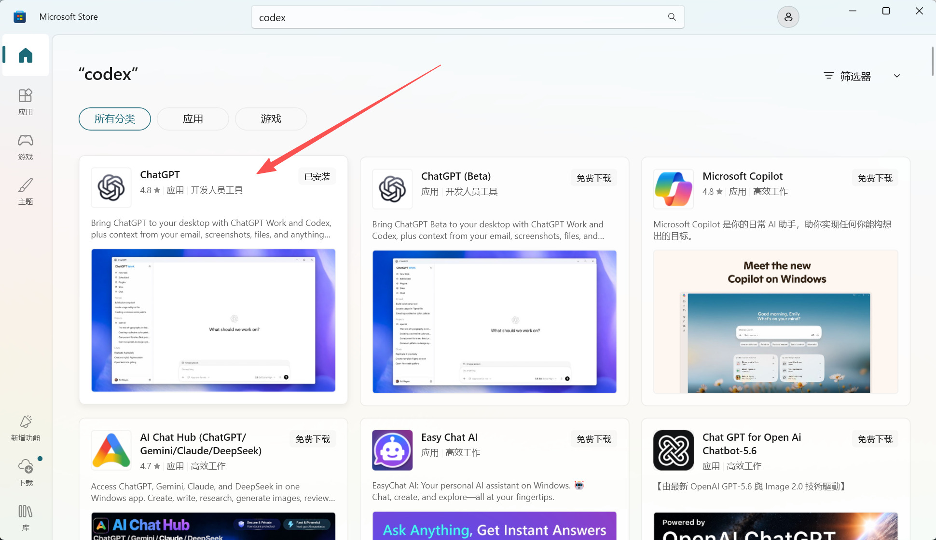Click 免费下载 for ChatGPT (Beta)

593,178
